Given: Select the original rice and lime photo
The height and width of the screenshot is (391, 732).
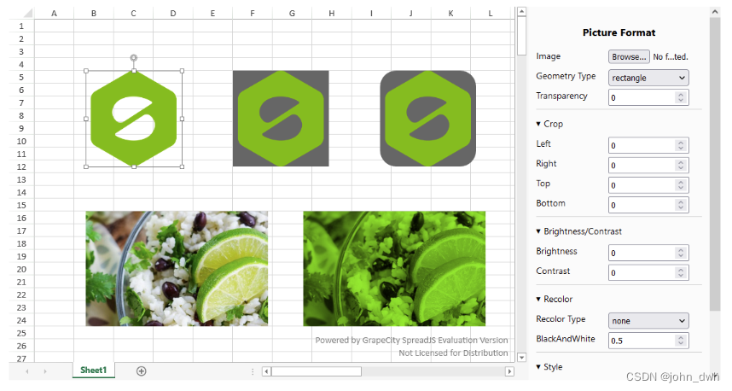Looking at the screenshot, I should (177, 269).
